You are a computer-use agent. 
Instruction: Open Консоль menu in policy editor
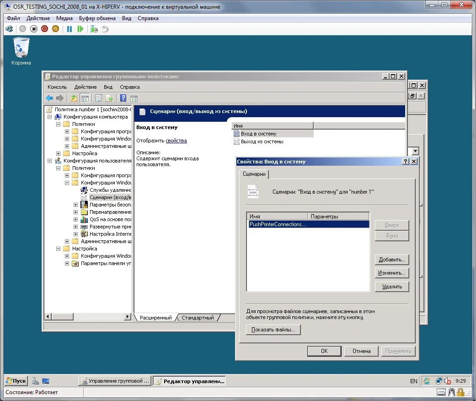(x=57, y=87)
